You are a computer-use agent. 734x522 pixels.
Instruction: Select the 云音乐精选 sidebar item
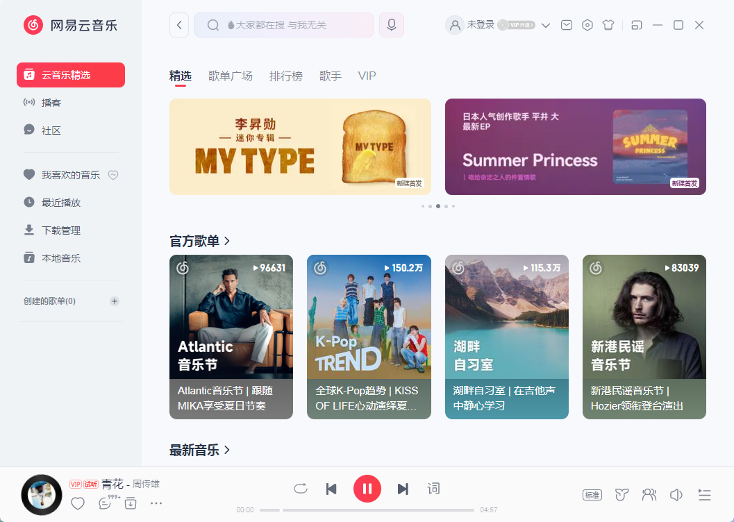coord(71,75)
